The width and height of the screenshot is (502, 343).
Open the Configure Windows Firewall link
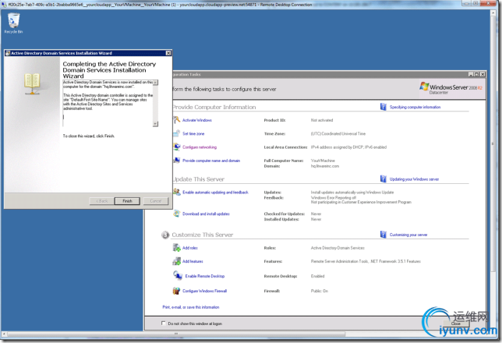(204, 291)
